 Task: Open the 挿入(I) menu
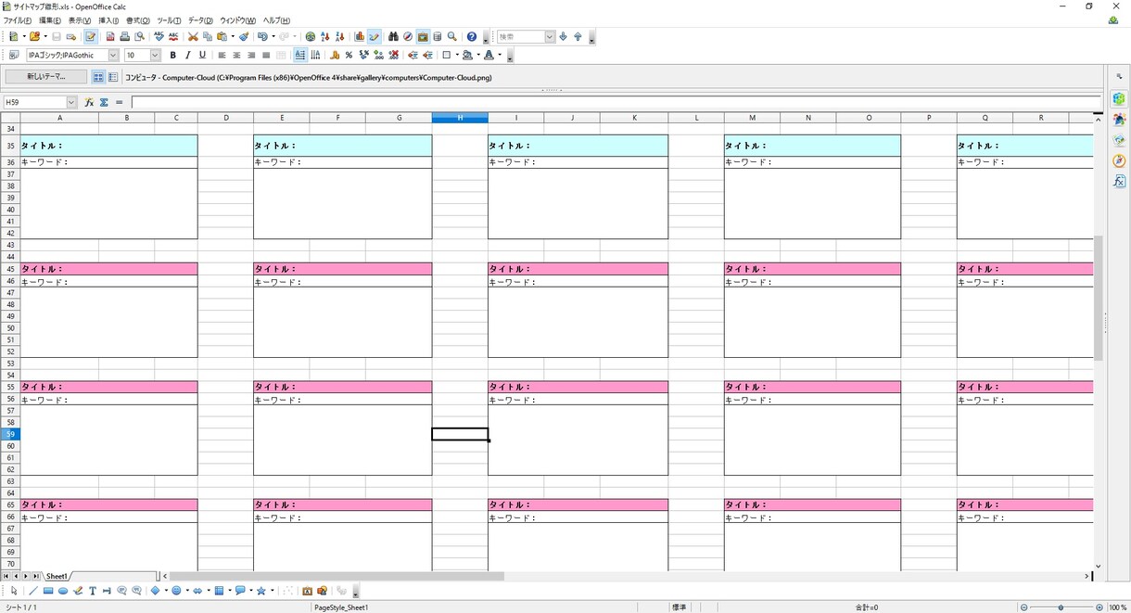pos(108,20)
